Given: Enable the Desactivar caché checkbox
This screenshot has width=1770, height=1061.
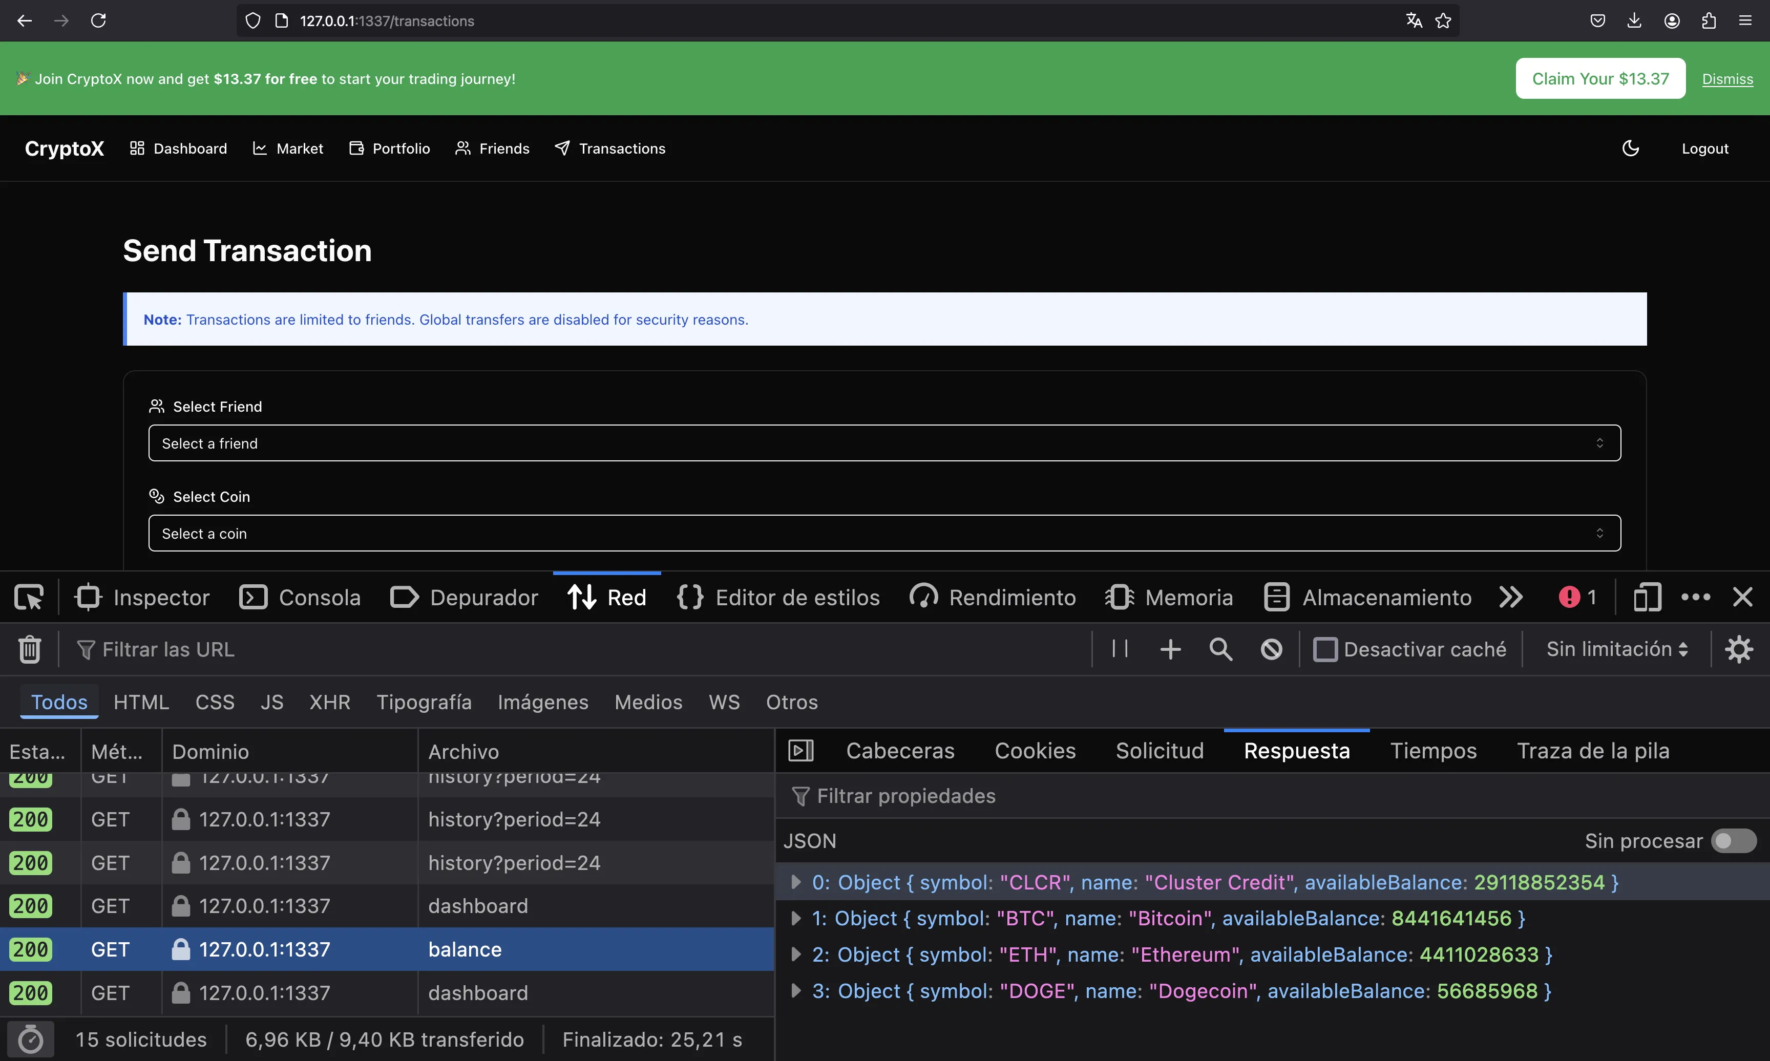Looking at the screenshot, I should [x=1325, y=649].
